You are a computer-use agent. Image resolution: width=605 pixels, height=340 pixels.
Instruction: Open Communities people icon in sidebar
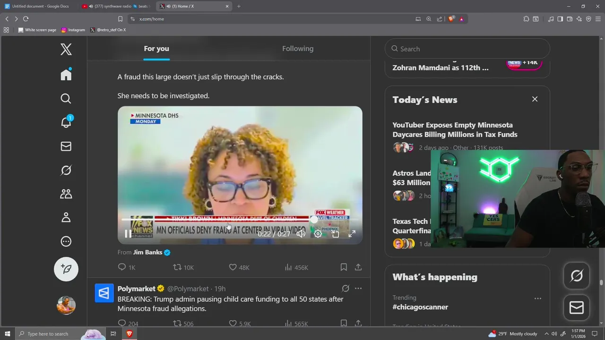66,194
